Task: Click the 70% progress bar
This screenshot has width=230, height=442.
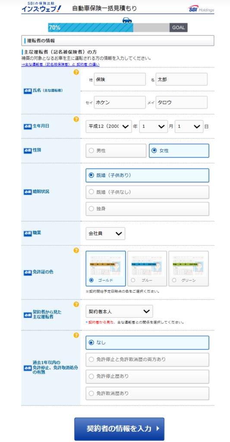Action: 91,28
